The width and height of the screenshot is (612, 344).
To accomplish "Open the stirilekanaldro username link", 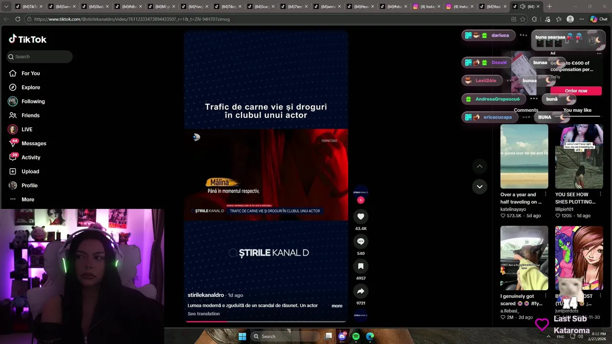I will (206, 295).
